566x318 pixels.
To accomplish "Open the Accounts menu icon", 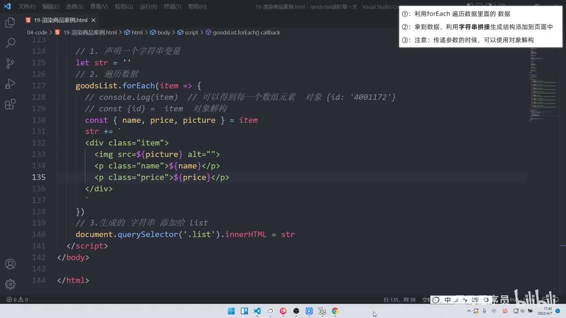I will [x=10, y=264].
